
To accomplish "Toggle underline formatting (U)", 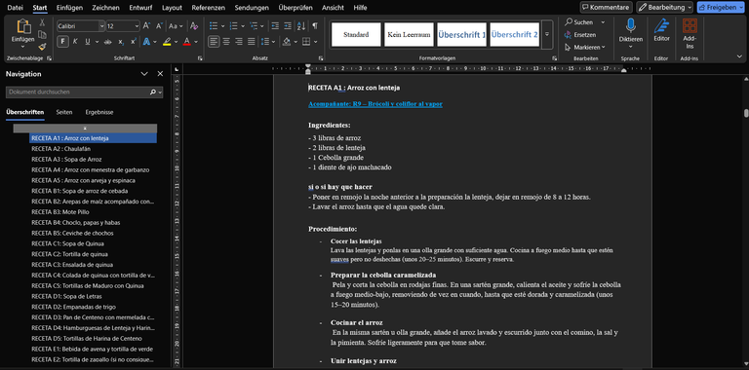I will coord(88,42).
